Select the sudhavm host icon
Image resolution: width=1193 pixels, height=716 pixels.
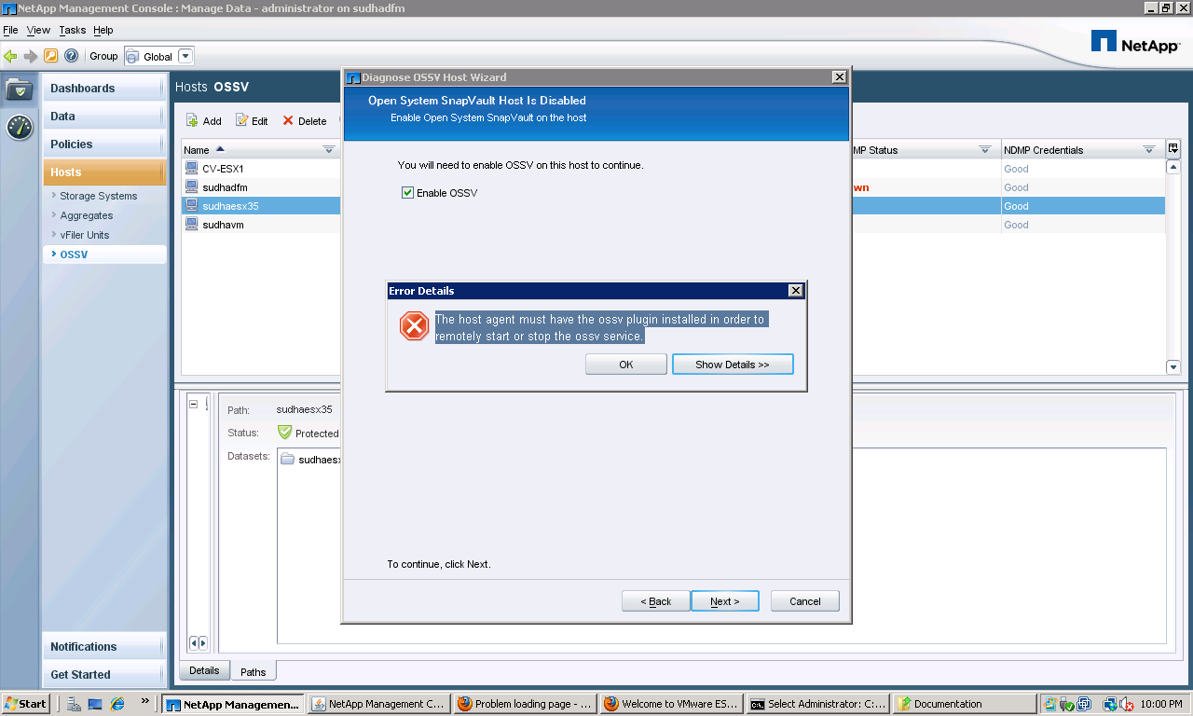click(191, 225)
